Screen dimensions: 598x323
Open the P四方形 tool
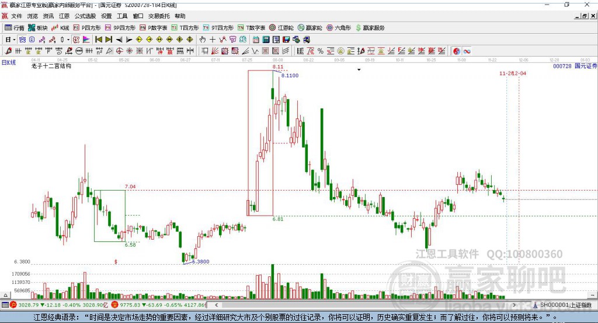pyautogui.click(x=87, y=28)
